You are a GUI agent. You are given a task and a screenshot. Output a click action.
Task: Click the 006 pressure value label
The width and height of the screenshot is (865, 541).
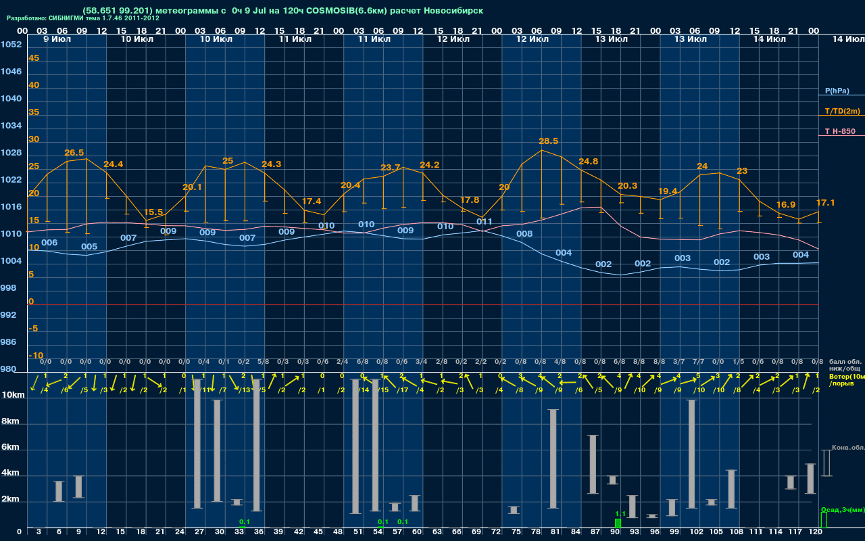pos(49,242)
